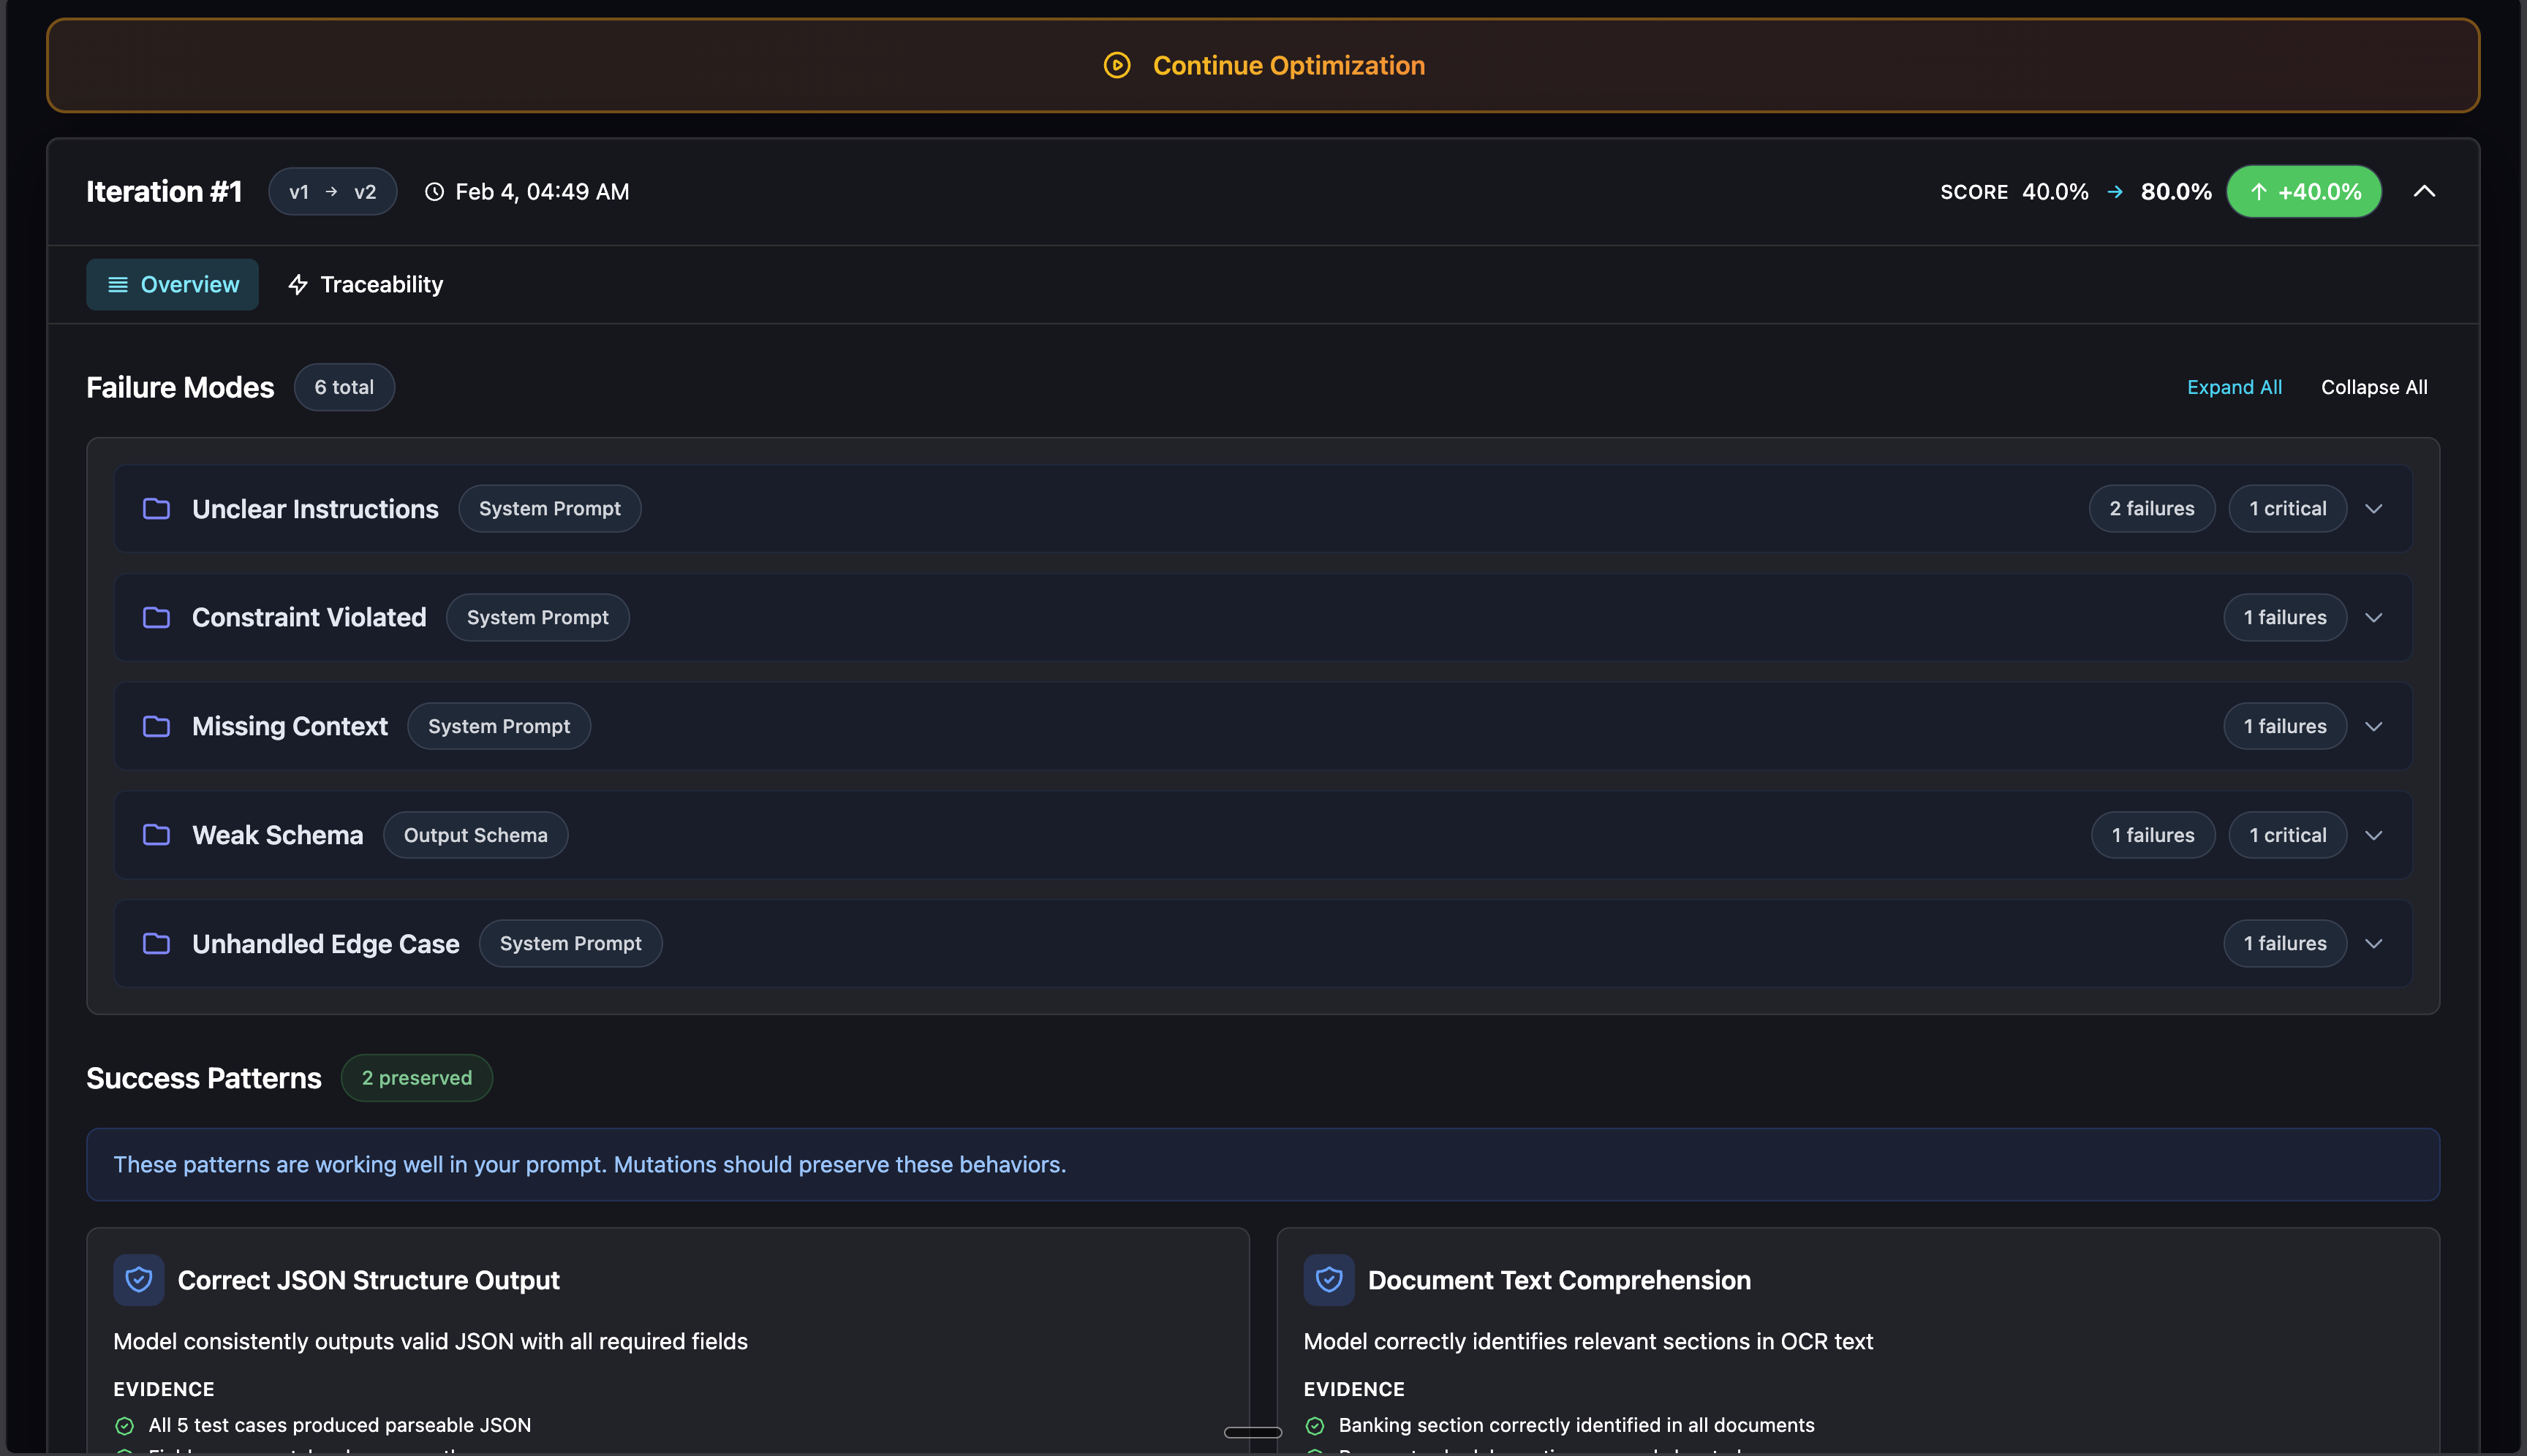Switch to the Traceability tab
The height and width of the screenshot is (1456, 2527).
point(365,284)
